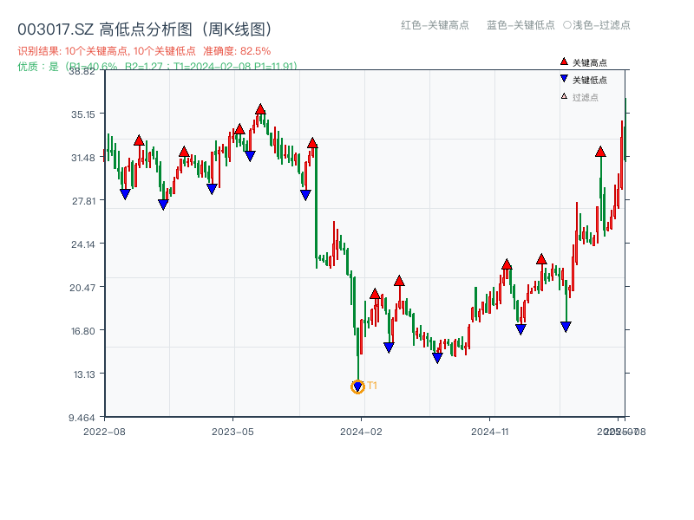The image size is (694, 520).
Task: Click the green 优质 result line
Action: [157, 66]
